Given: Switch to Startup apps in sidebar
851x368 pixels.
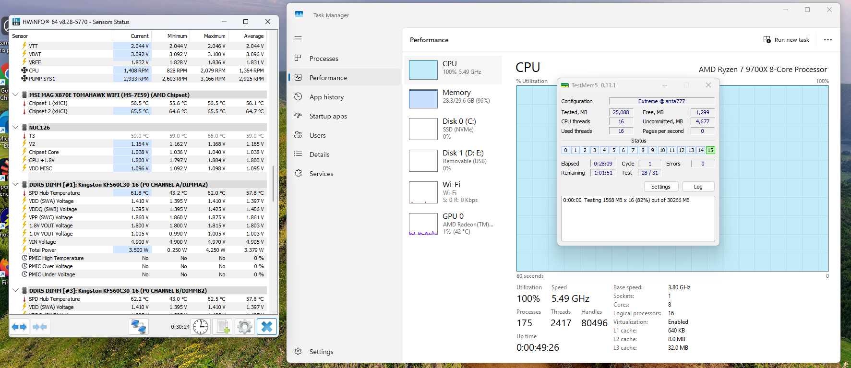Looking at the screenshot, I should tap(328, 116).
